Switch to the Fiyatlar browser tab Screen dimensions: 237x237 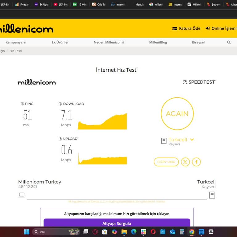22,5
